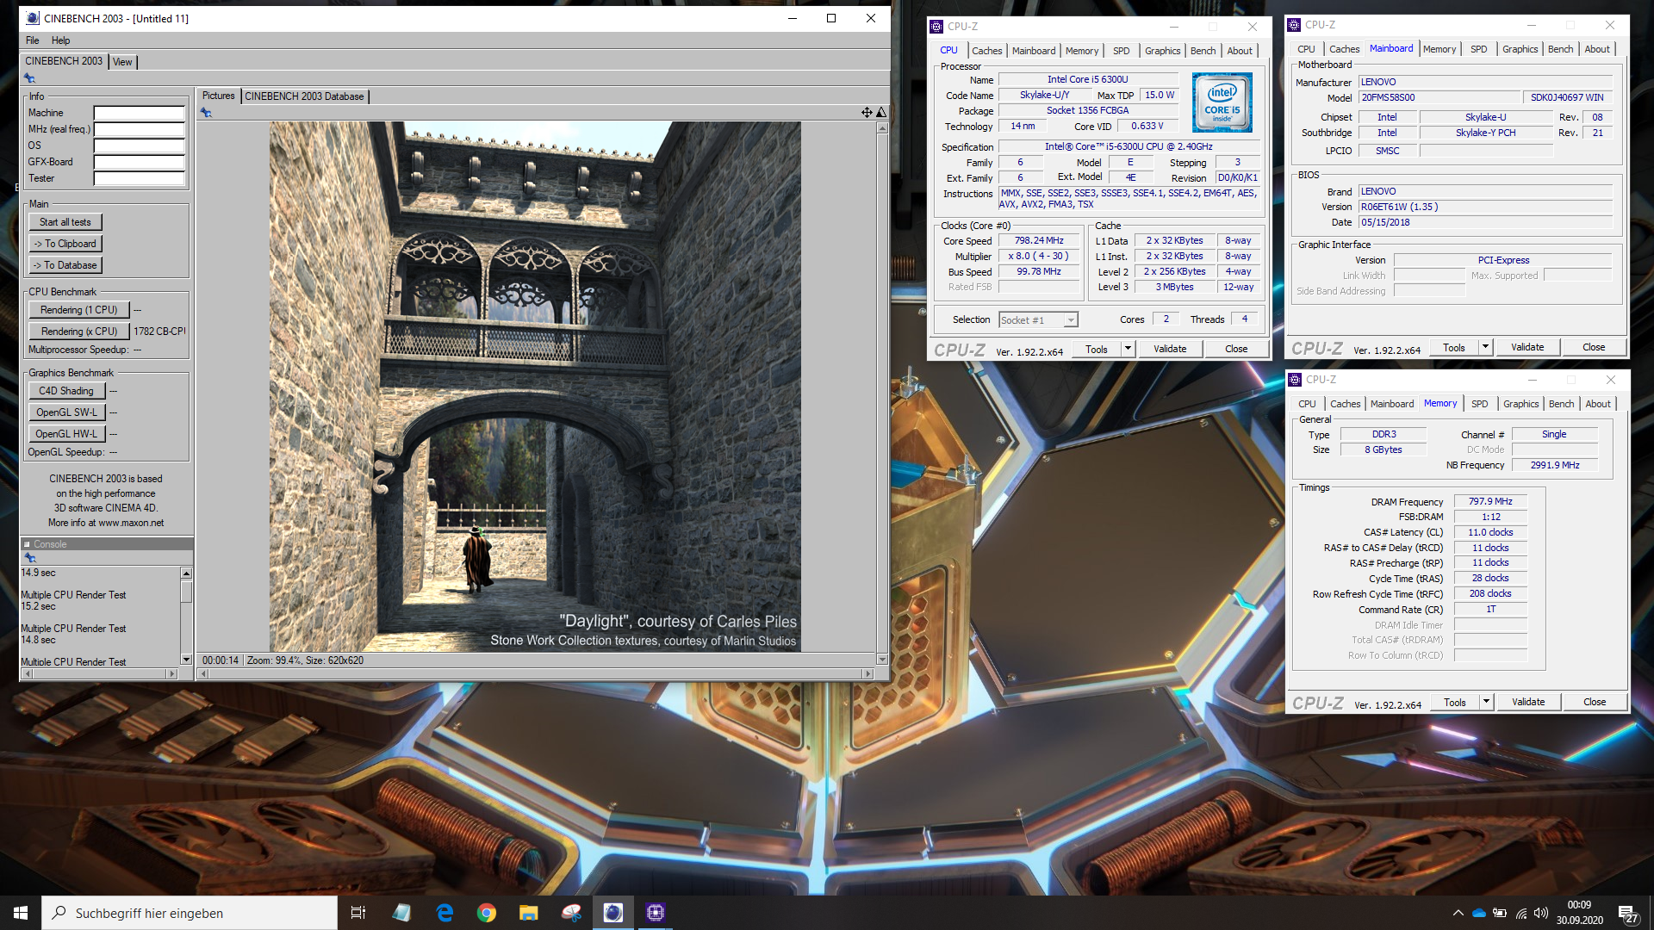Click the To Clipboard button
Image resolution: width=1654 pixels, height=930 pixels.
(65, 244)
